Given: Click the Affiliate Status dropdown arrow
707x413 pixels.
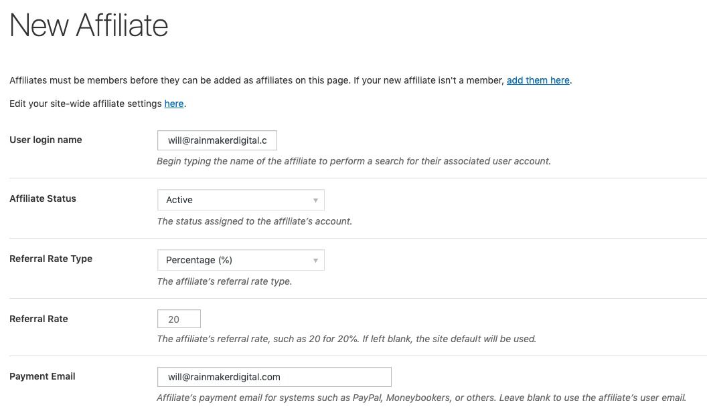Looking at the screenshot, I should point(315,199).
